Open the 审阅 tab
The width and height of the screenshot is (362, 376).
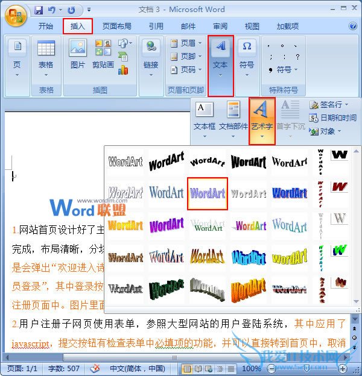tap(220, 26)
